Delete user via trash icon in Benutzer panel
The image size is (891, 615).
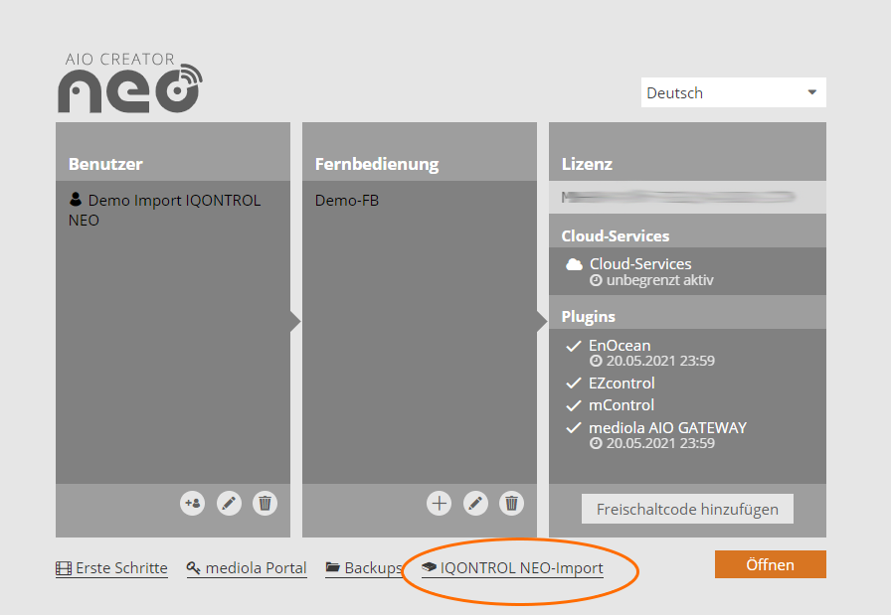coord(265,504)
